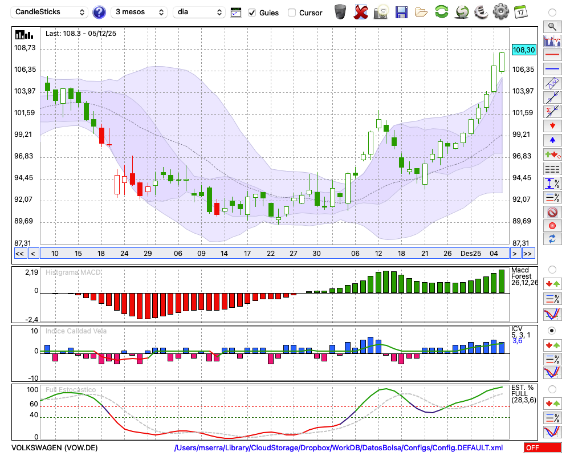Viewport: 570px width, 456px height.
Task: Expand the '3 mesos' period dropdown
Action: click(x=139, y=12)
